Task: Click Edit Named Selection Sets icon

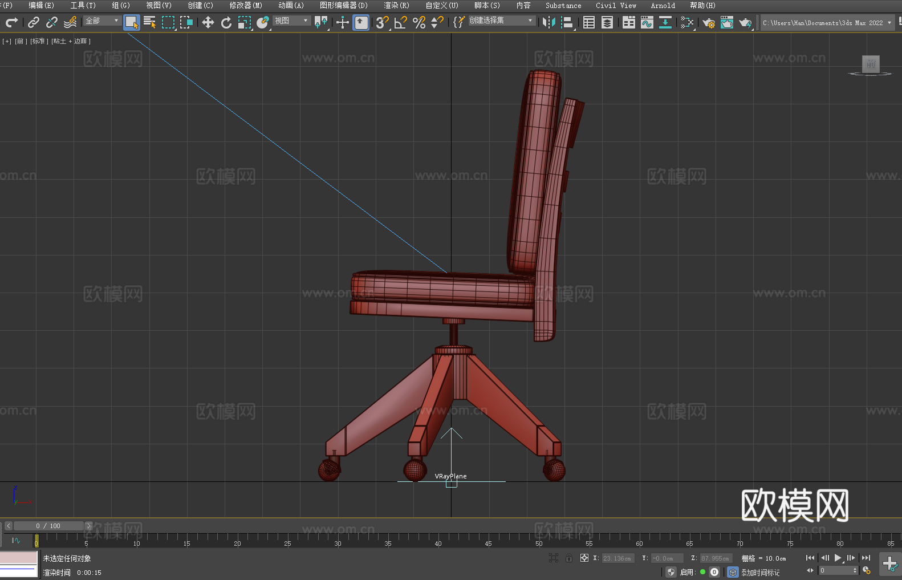Action: click(x=459, y=22)
